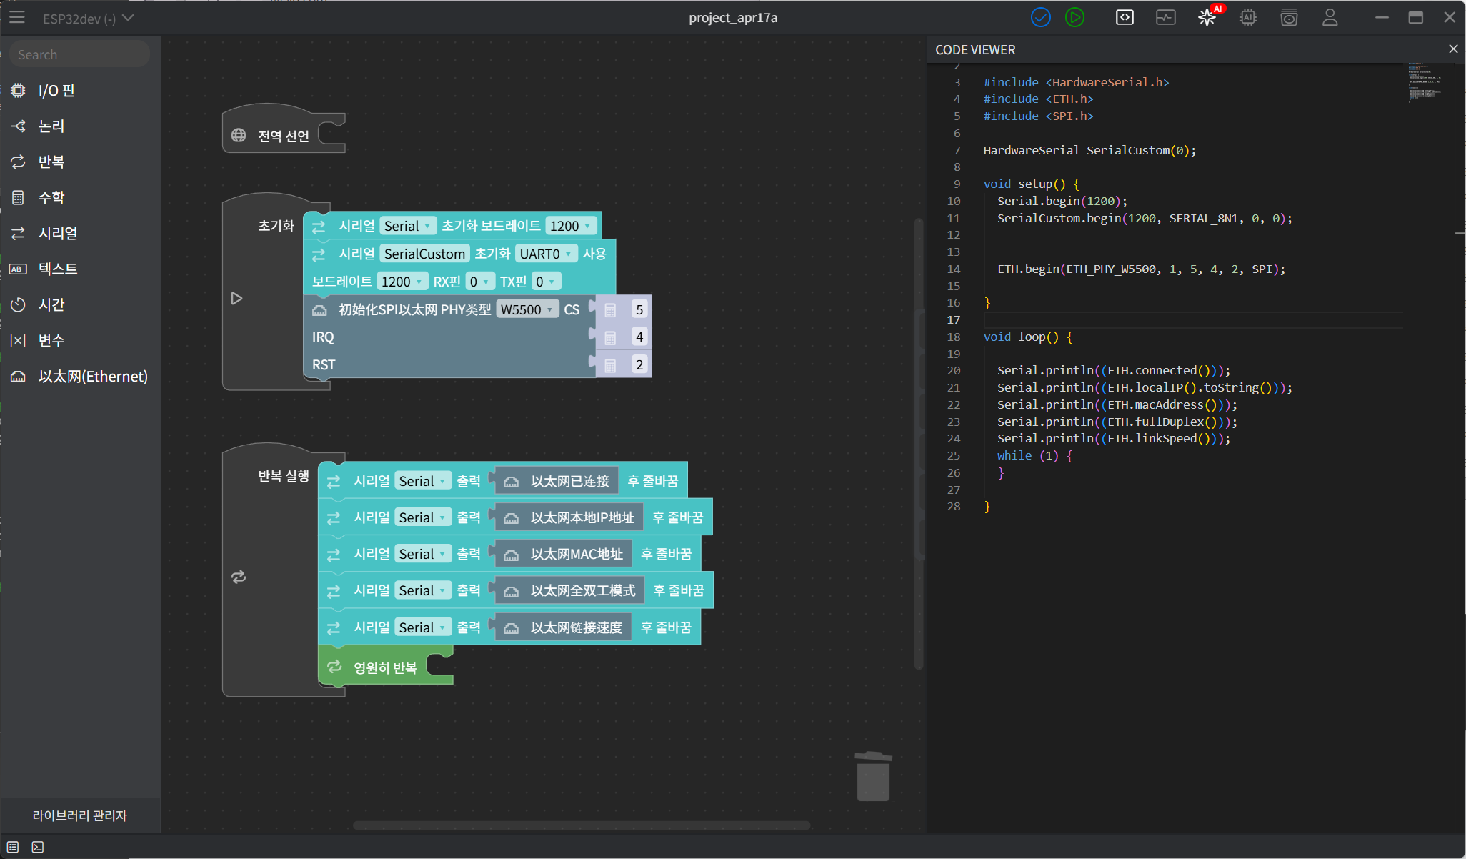1466x859 pixels.
Task: Open the UART0 dropdown
Action: (546, 254)
